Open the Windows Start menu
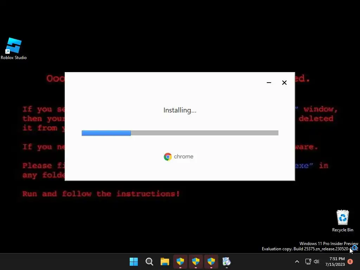The image size is (360, 270). pyautogui.click(x=134, y=262)
